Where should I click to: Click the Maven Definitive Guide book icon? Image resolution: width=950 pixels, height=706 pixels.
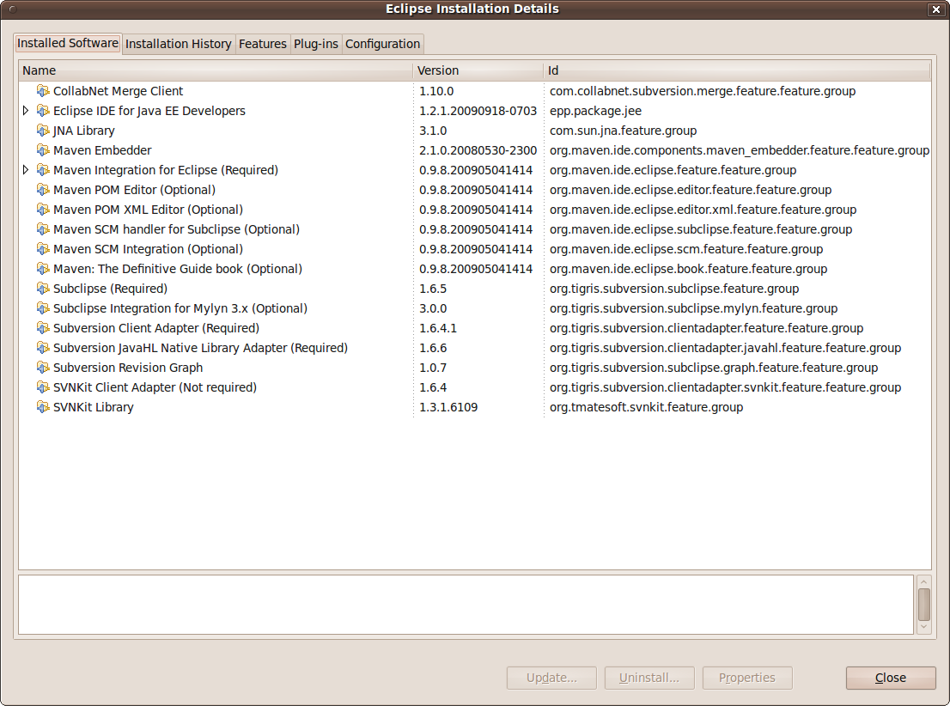[x=43, y=269]
